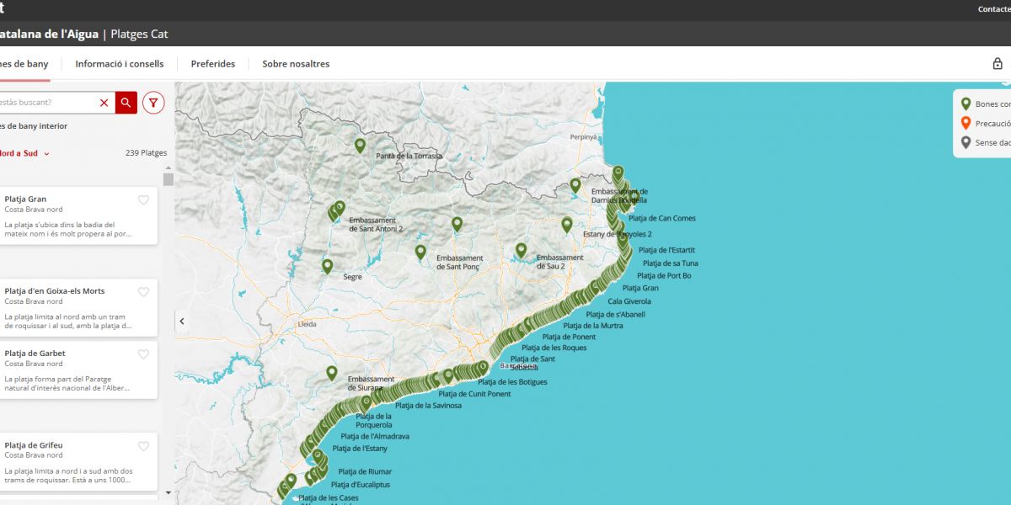This screenshot has width=1011, height=505.
Task: Open the Platja de Garbet card
Action: [x=78, y=370]
